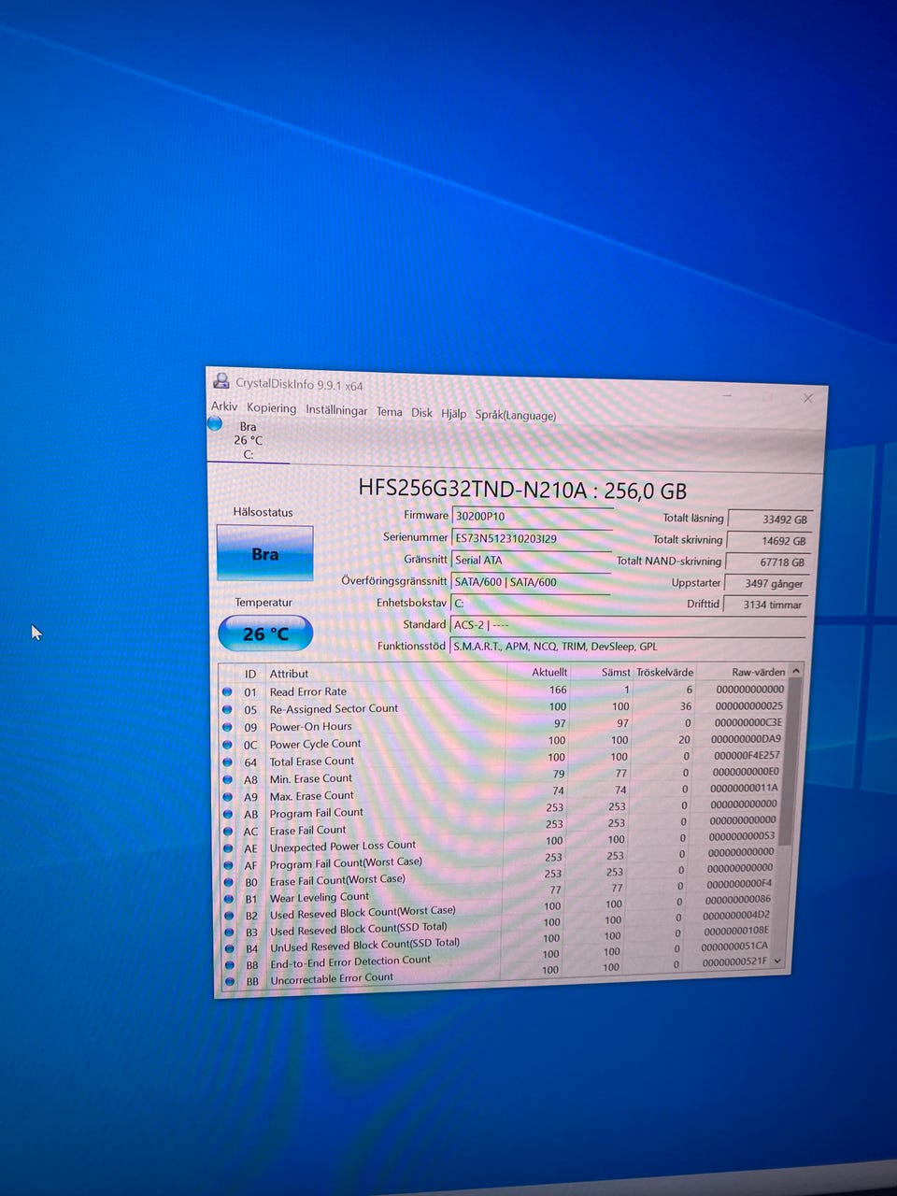
Task: Click the status icon of Used Reseved Block Count(SSD Total)
Action: click(230, 933)
